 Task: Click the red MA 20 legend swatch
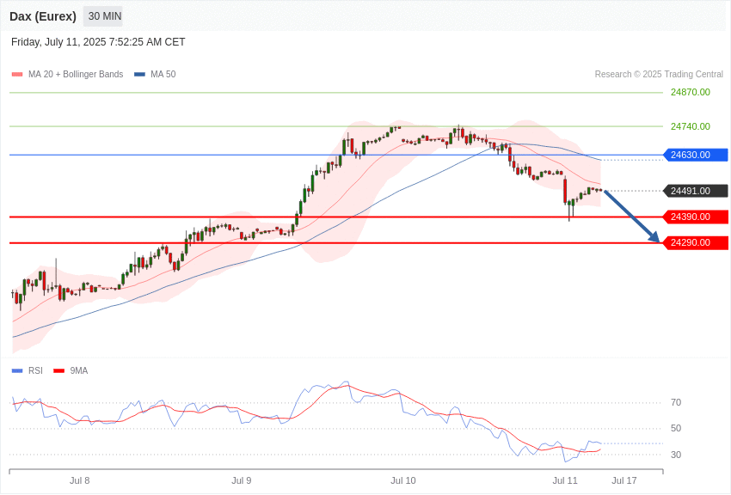[x=17, y=75]
